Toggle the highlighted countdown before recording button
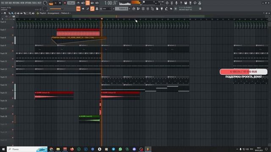271x152 pixels. tap(88, 3)
